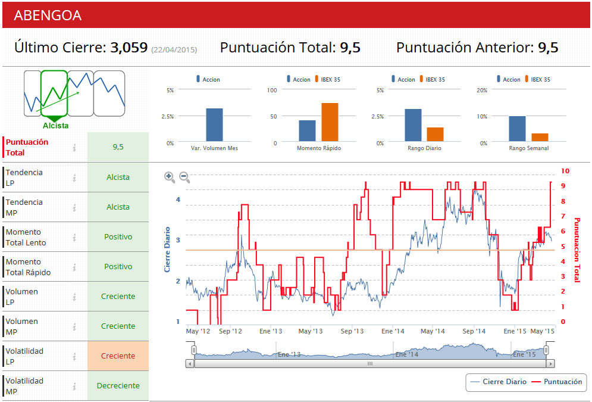Image resolution: width=592 pixels, height=402 pixels.
Task: Click the Puntuación Total: 9,5 header text
Action: [x=290, y=48]
